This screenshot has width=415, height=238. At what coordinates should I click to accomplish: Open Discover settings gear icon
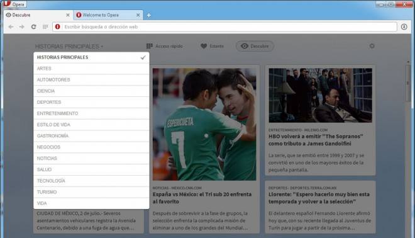coord(372,46)
